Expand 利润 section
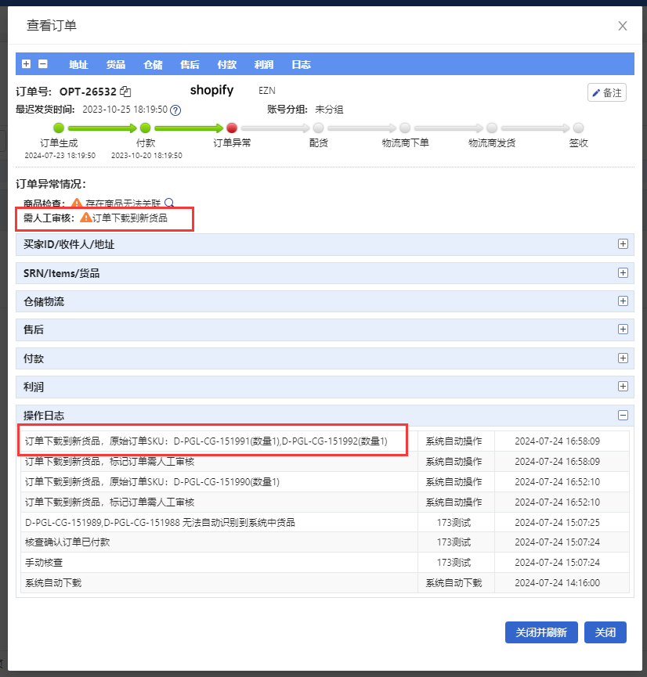 tap(623, 387)
